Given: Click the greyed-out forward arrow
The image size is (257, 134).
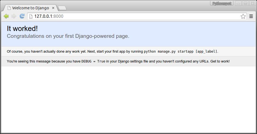Looking at the screenshot, I should pyautogui.click(x=14, y=16).
